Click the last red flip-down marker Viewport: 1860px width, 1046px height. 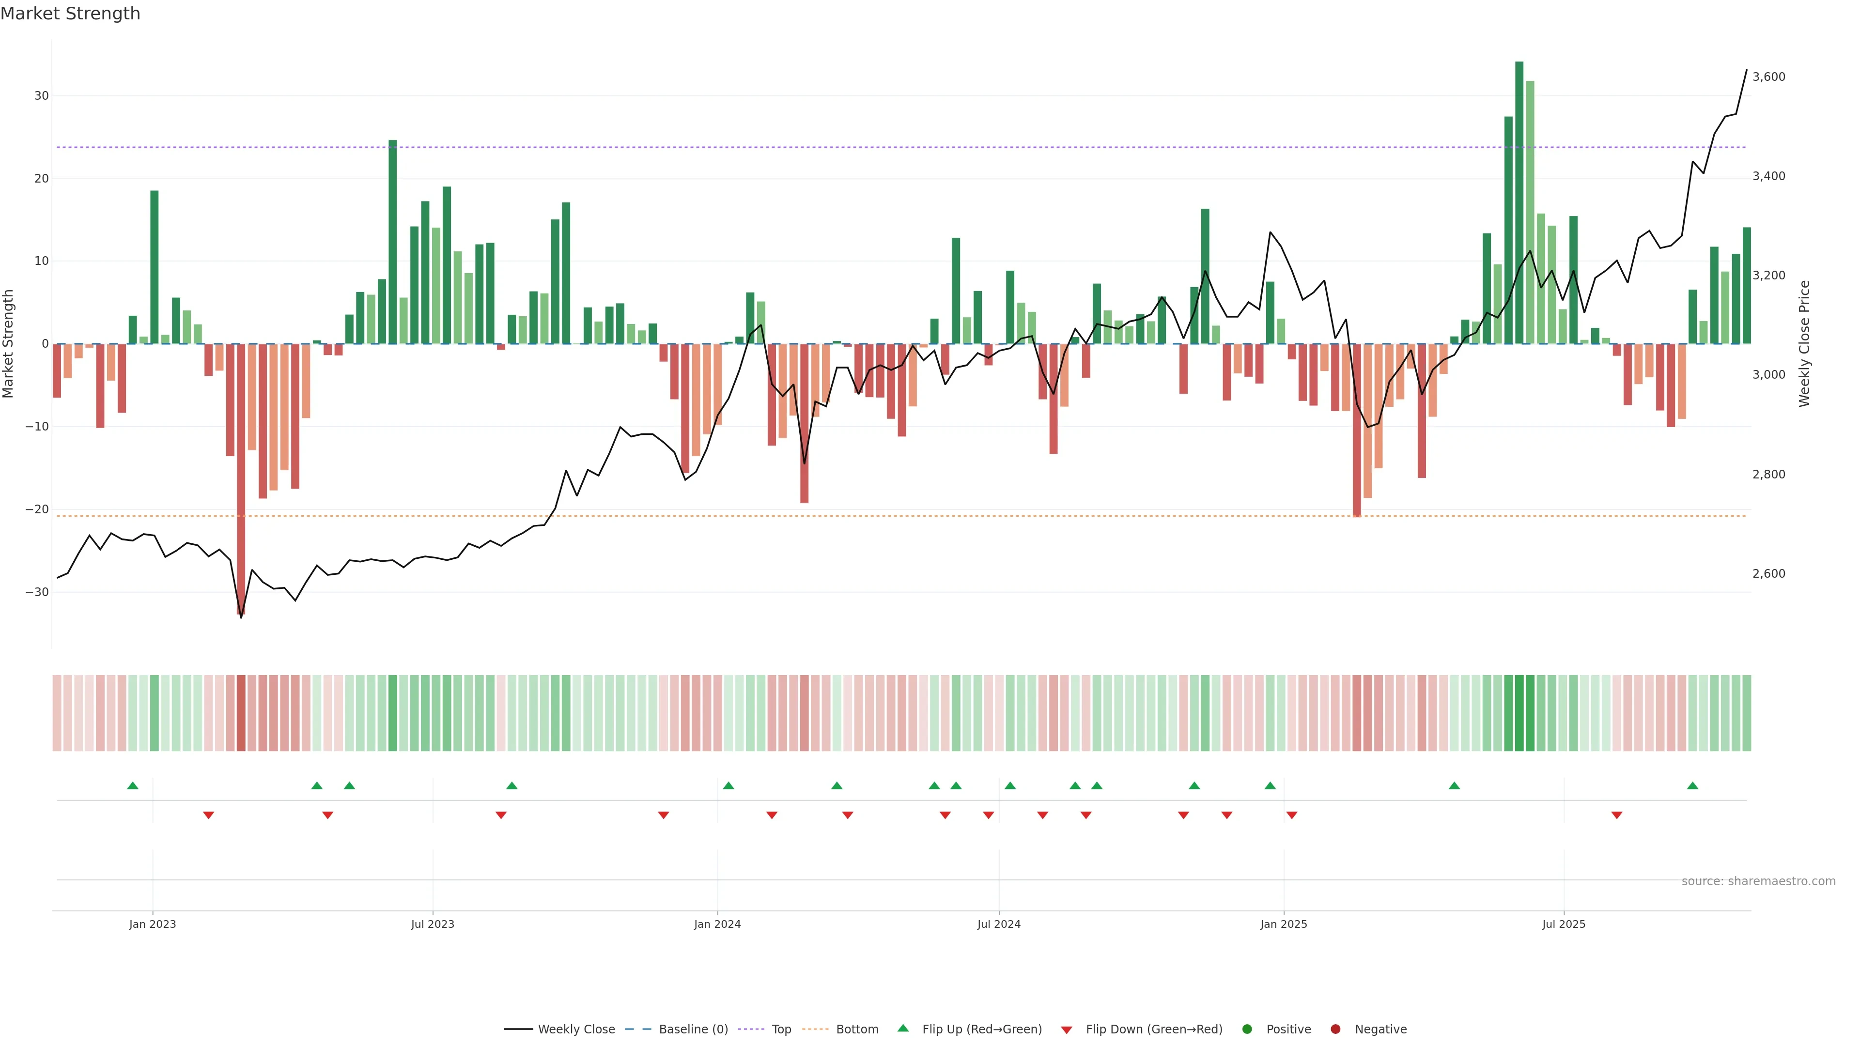[x=1617, y=815]
